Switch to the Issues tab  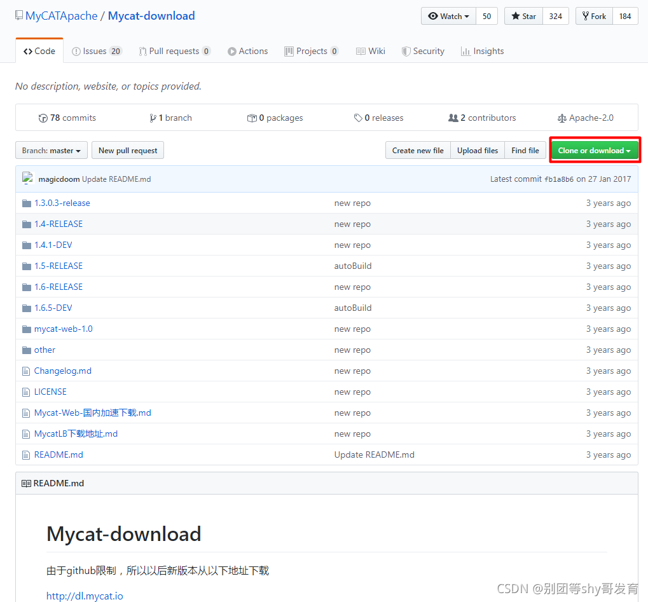tap(96, 51)
